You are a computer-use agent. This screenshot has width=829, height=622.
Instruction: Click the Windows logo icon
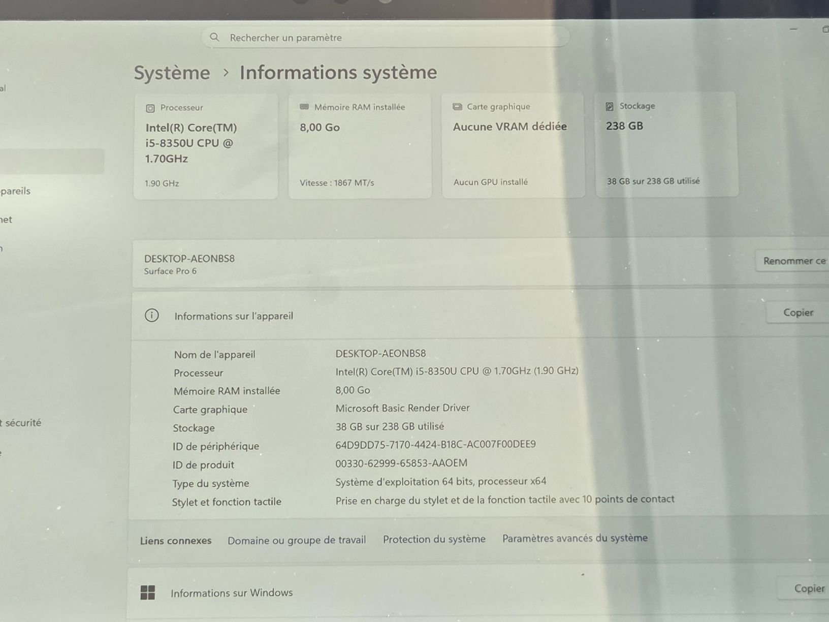148,593
